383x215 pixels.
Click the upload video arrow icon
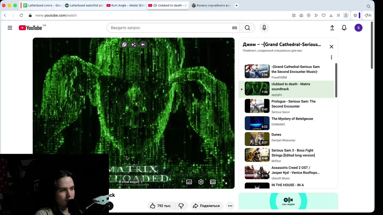[332, 28]
